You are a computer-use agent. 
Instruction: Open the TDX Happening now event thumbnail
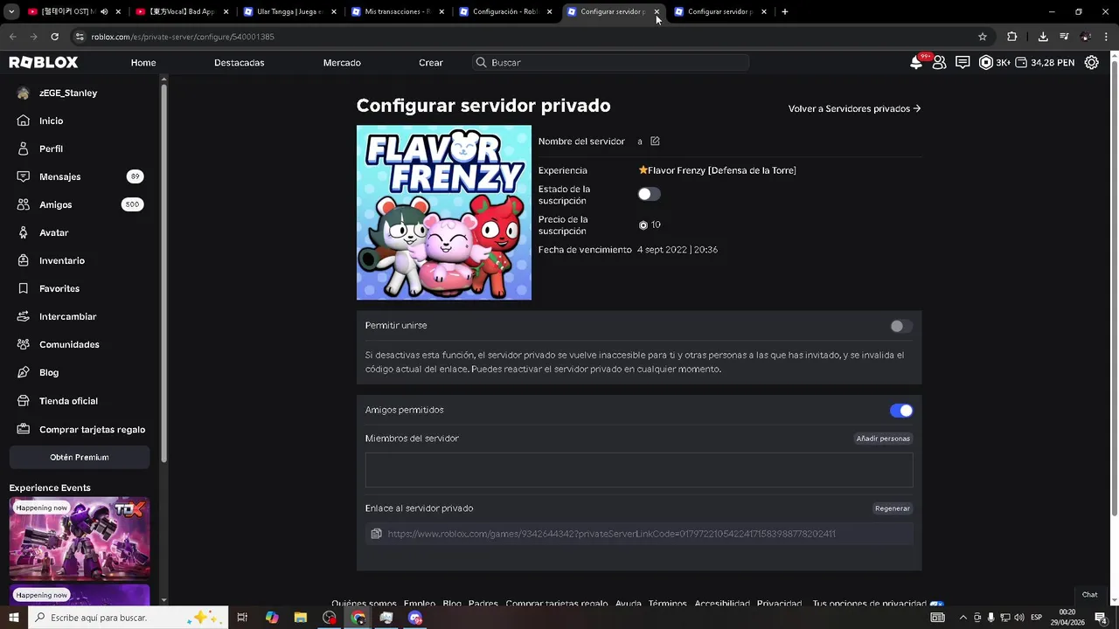(80, 538)
